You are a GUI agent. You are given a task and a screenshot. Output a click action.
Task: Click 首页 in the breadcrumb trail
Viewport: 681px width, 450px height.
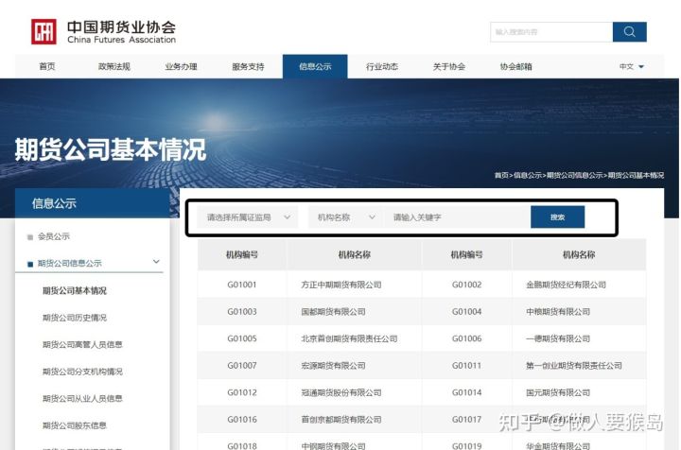coord(501,175)
